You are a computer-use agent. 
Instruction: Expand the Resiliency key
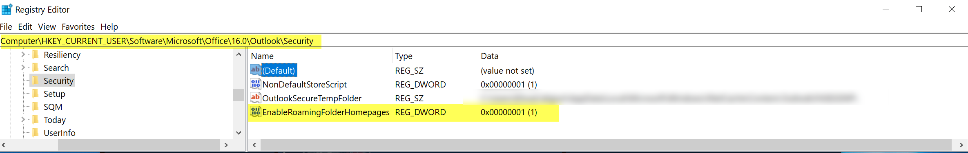(23, 54)
